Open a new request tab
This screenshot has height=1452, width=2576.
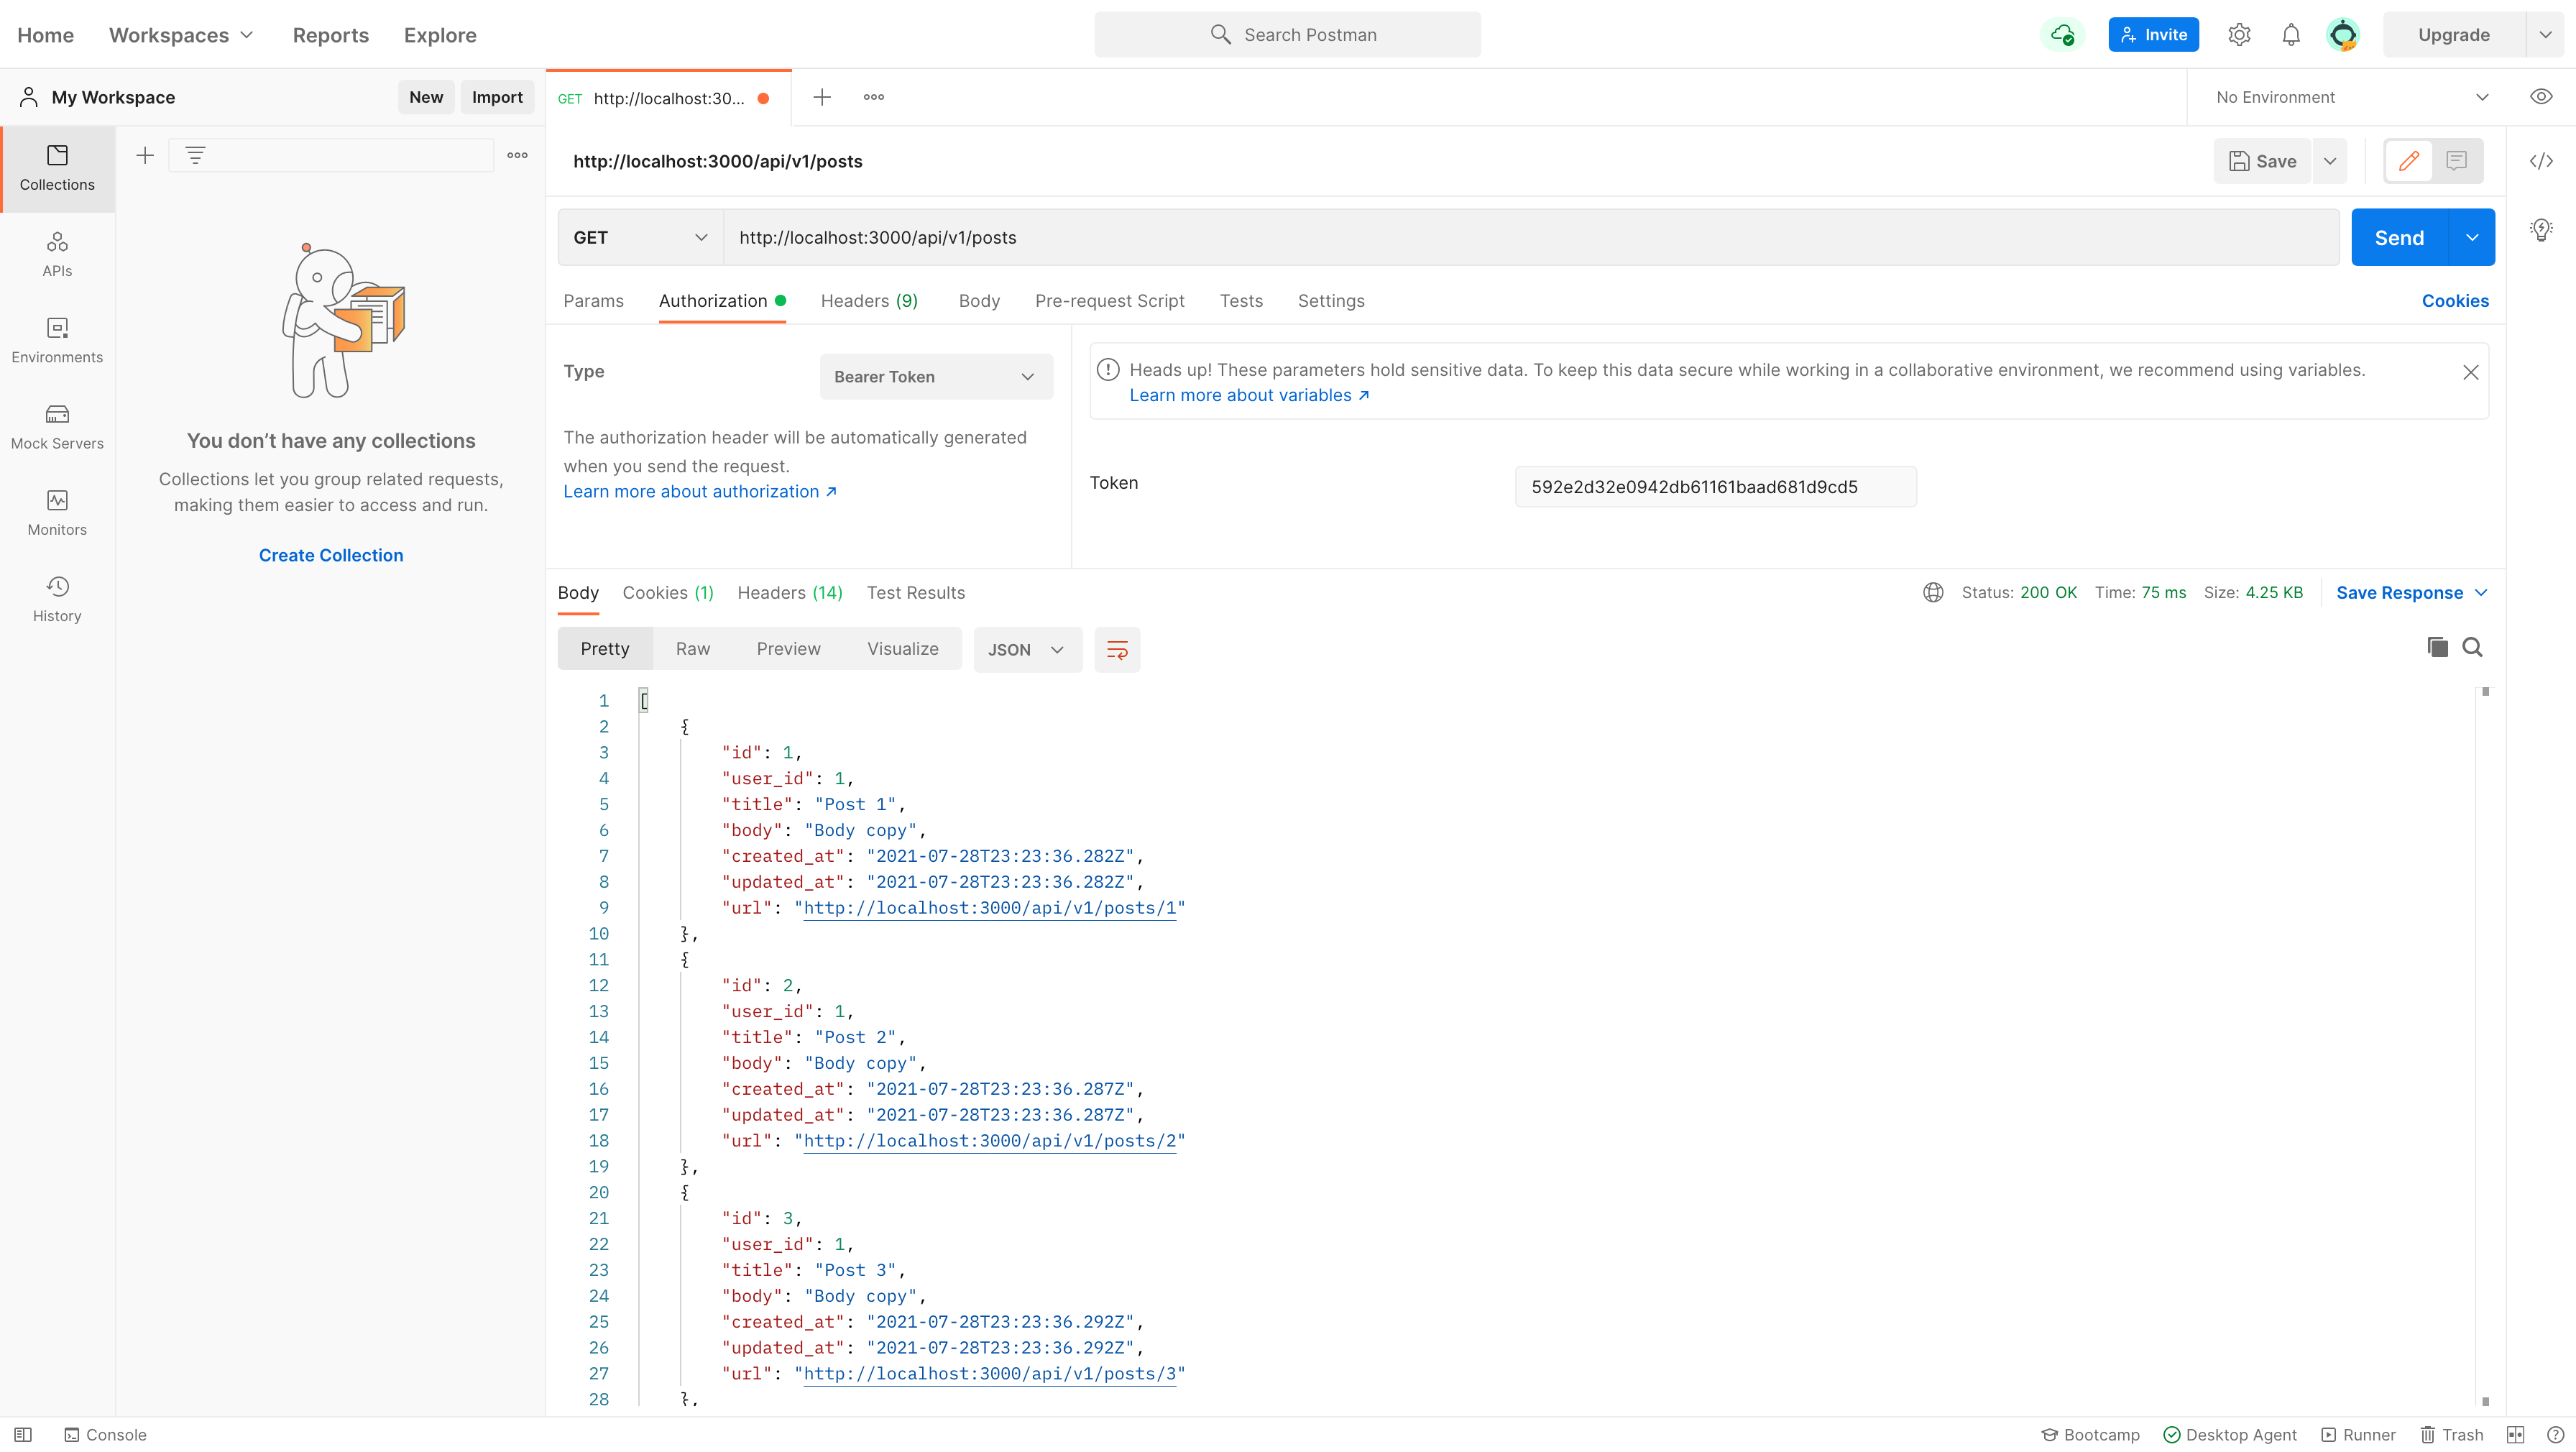822,97
